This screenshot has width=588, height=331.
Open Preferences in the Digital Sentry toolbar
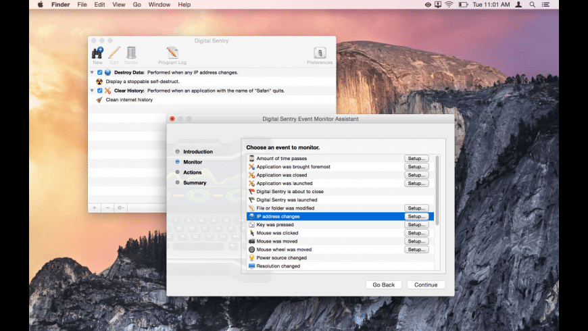pyautogui.click(x=320, y=53)
